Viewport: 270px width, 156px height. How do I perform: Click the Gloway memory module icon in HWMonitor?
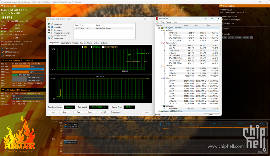pyautogui.click(x=162, y=111)
